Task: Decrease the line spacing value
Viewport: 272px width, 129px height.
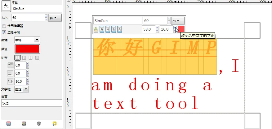Action: coord(27,75)
